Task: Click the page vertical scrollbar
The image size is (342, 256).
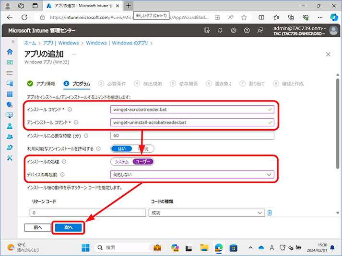Action: (x=338, y=123)
